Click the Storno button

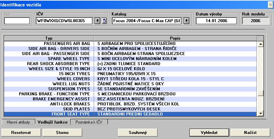60,132
